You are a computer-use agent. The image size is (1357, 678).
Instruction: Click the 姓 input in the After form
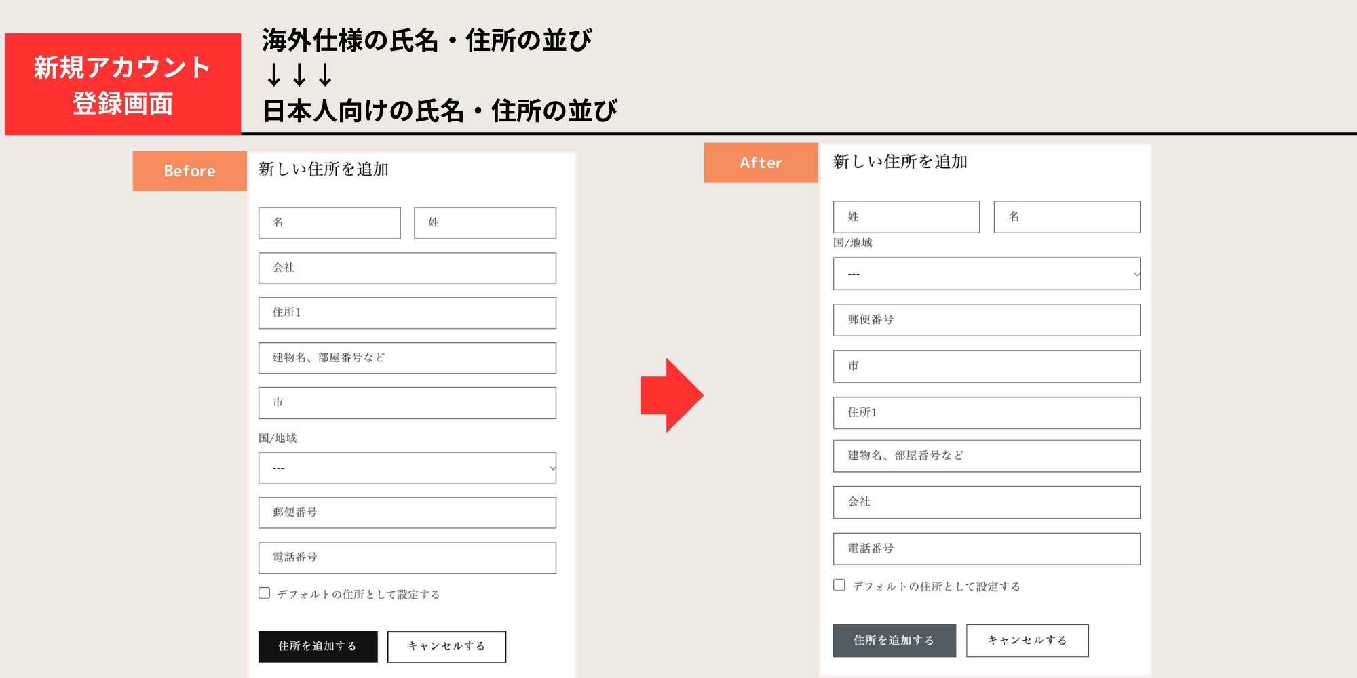click(x=906, y=216)
